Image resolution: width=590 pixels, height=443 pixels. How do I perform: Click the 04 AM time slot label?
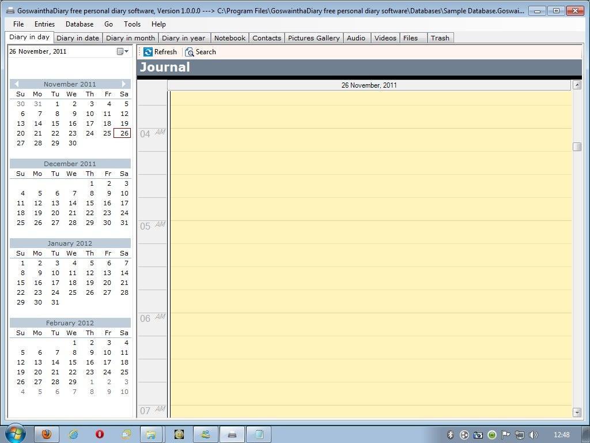pos(152,134)
